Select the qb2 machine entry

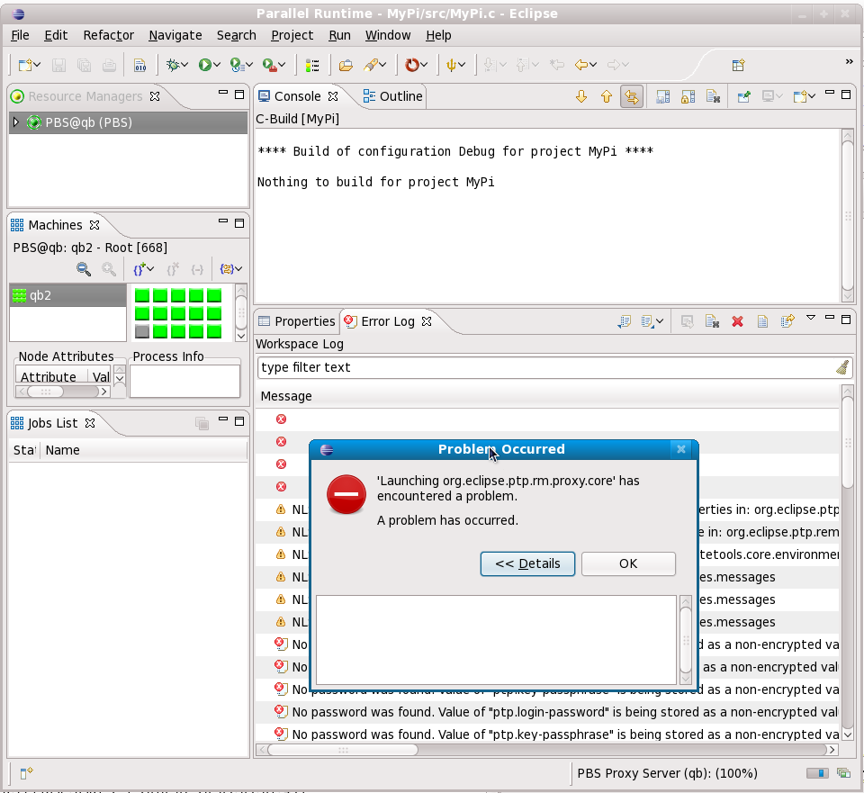(x=67, y=295)
